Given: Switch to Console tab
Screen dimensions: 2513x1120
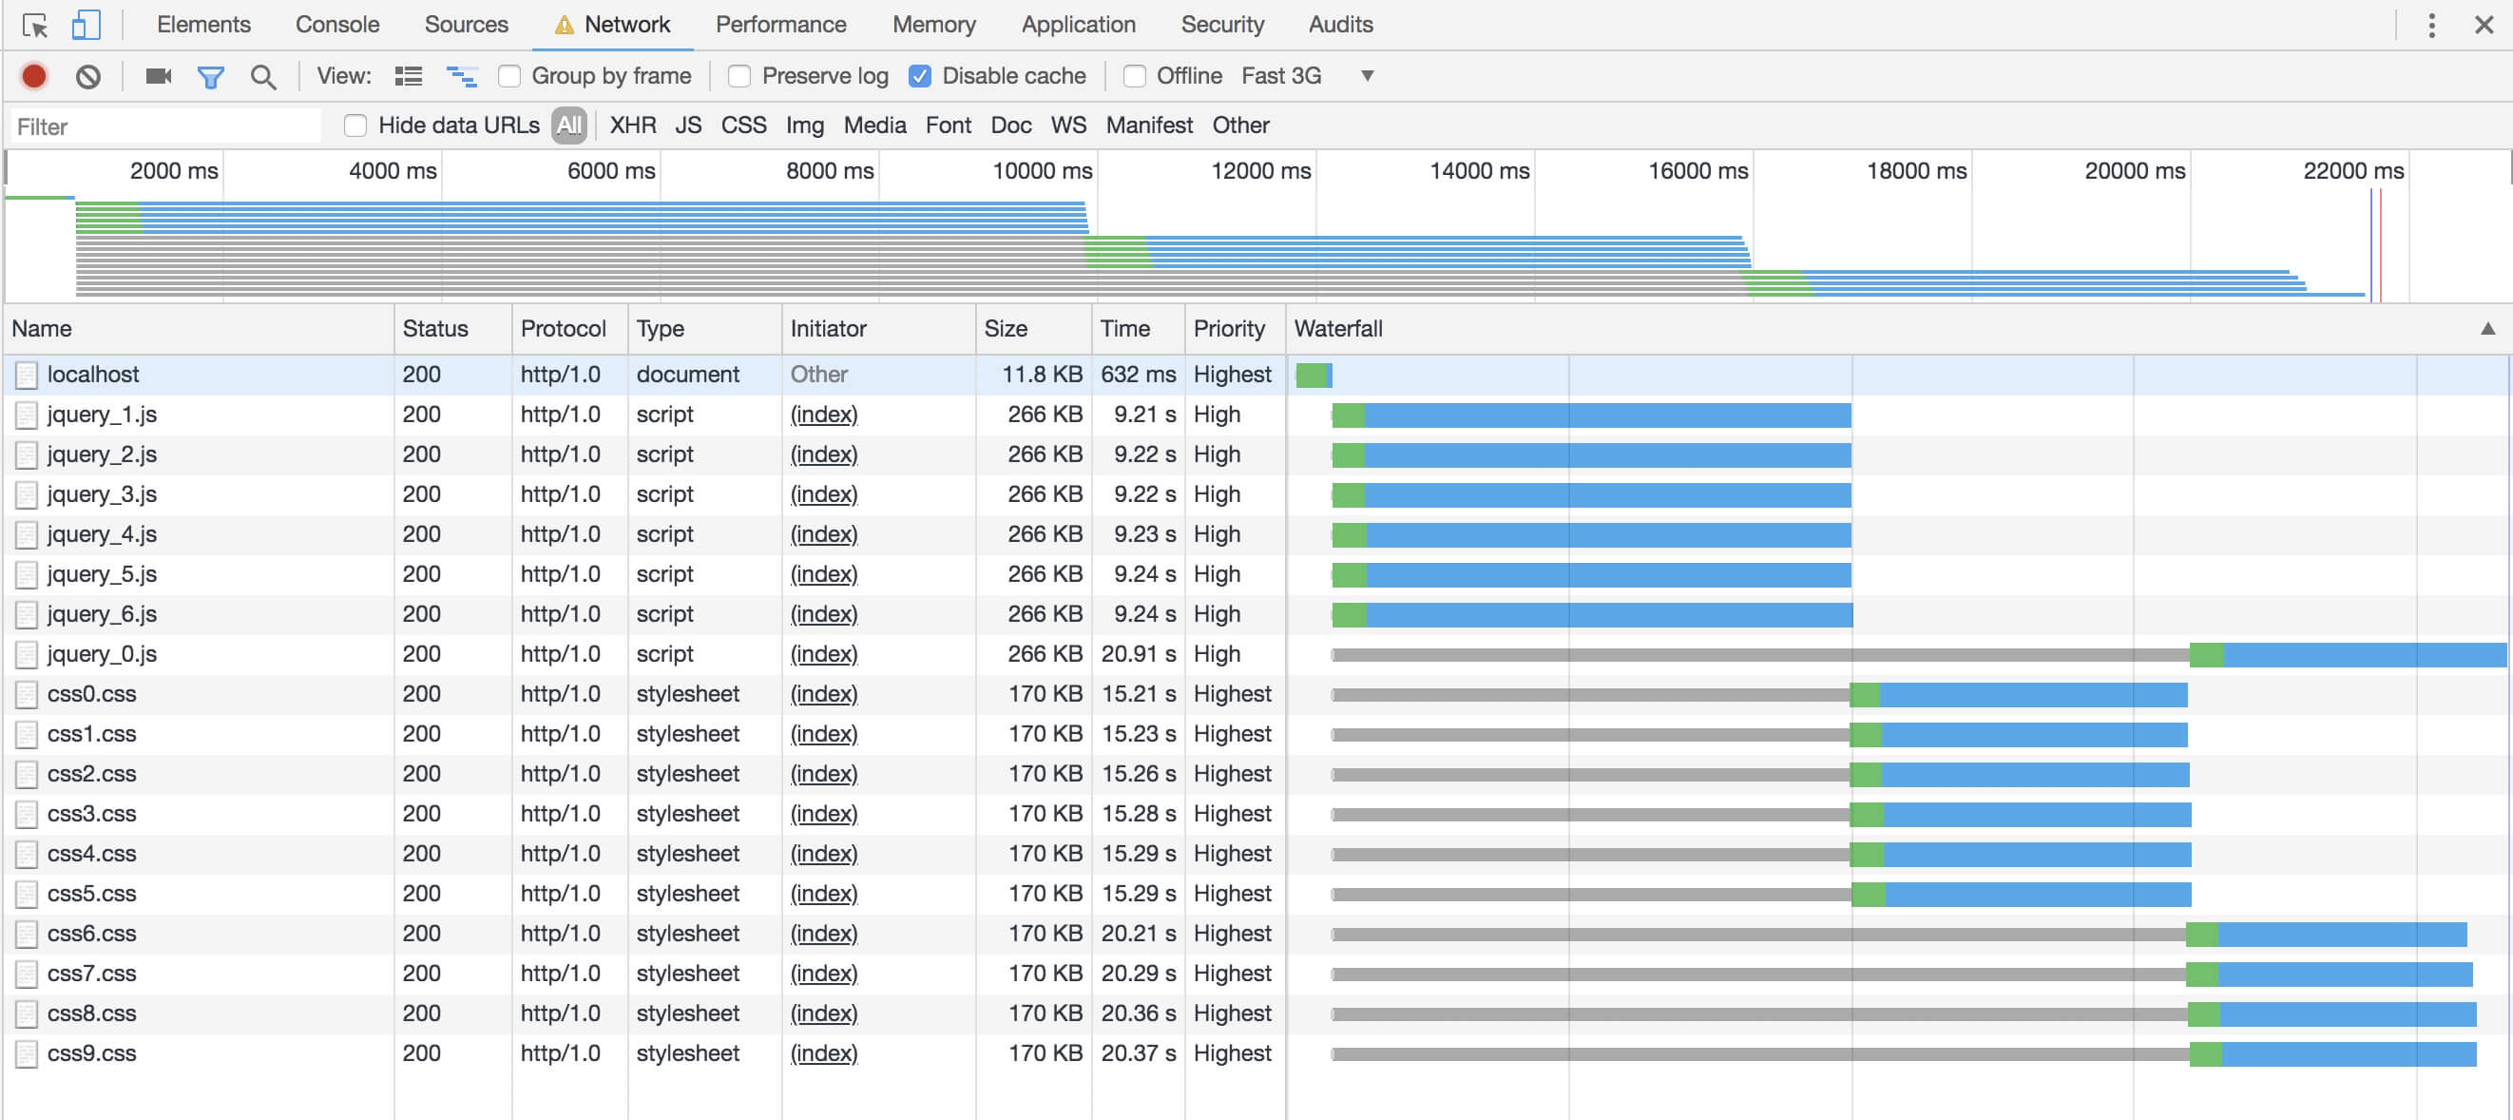Looking at the screenshot, I should (x=337, y=25).
